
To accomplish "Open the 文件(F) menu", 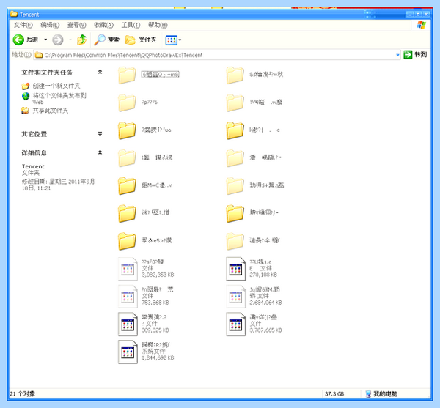I will [x=23, y=25].
